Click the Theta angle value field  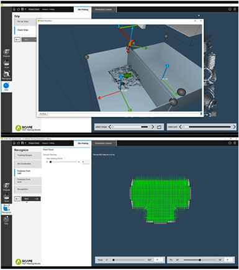(x=159, y=260)
